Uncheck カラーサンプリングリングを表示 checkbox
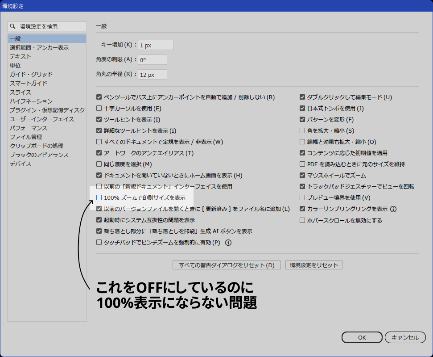The width and height of the screenshot is (433, 357). coord(302,209)
